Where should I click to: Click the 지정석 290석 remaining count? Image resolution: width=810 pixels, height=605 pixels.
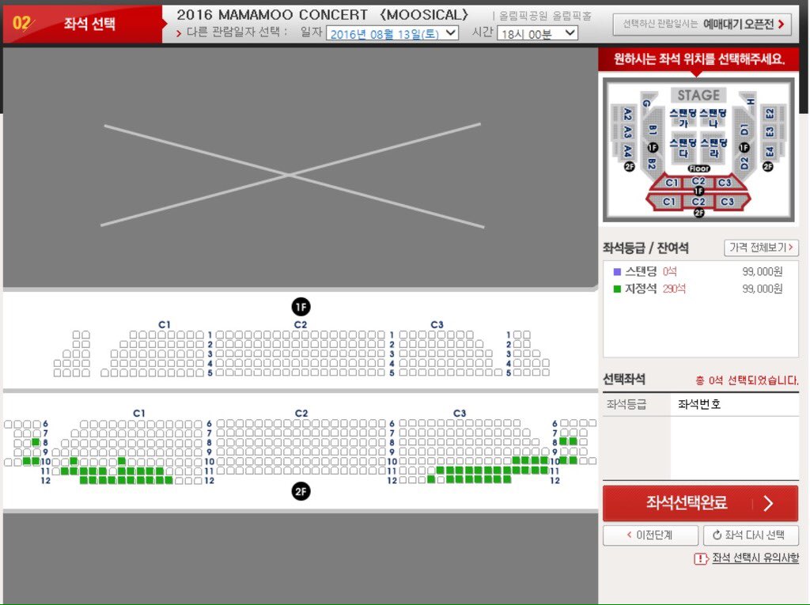pos(674,289)
